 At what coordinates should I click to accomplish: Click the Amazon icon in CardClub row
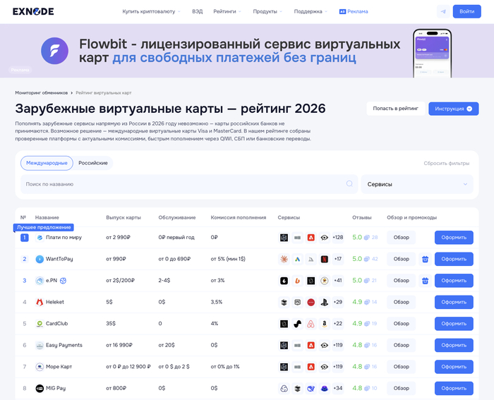pos(325,324)
